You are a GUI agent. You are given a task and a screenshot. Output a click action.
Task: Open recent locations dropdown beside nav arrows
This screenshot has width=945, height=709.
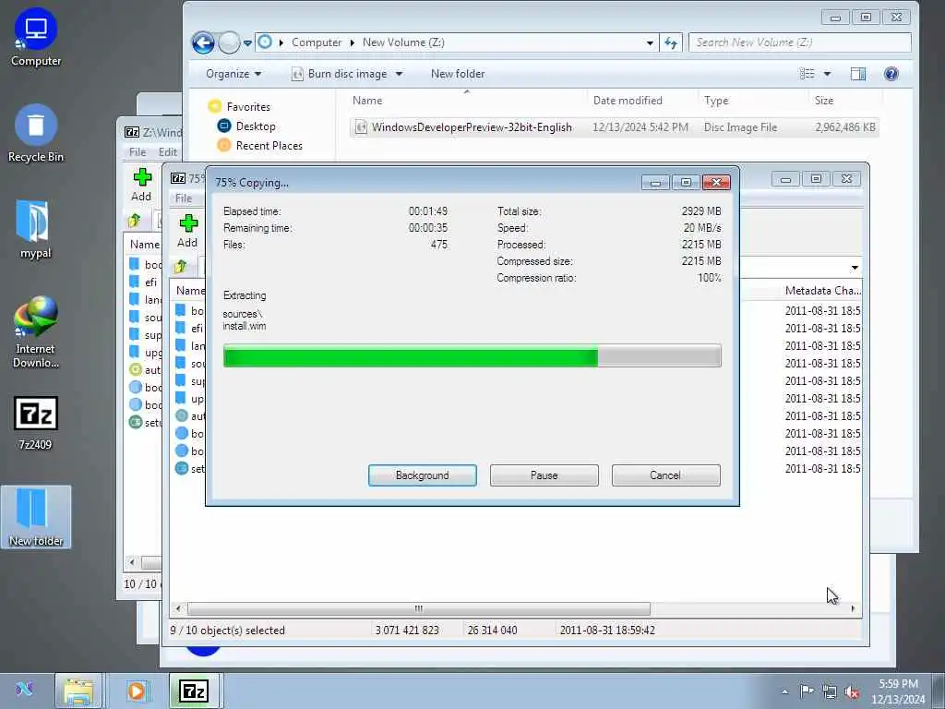coord(247,42)
